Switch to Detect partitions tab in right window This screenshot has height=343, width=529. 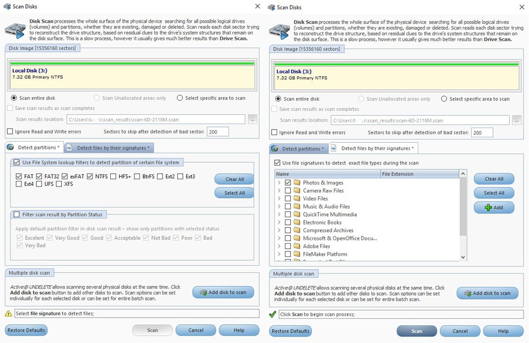tap(299, 148)
